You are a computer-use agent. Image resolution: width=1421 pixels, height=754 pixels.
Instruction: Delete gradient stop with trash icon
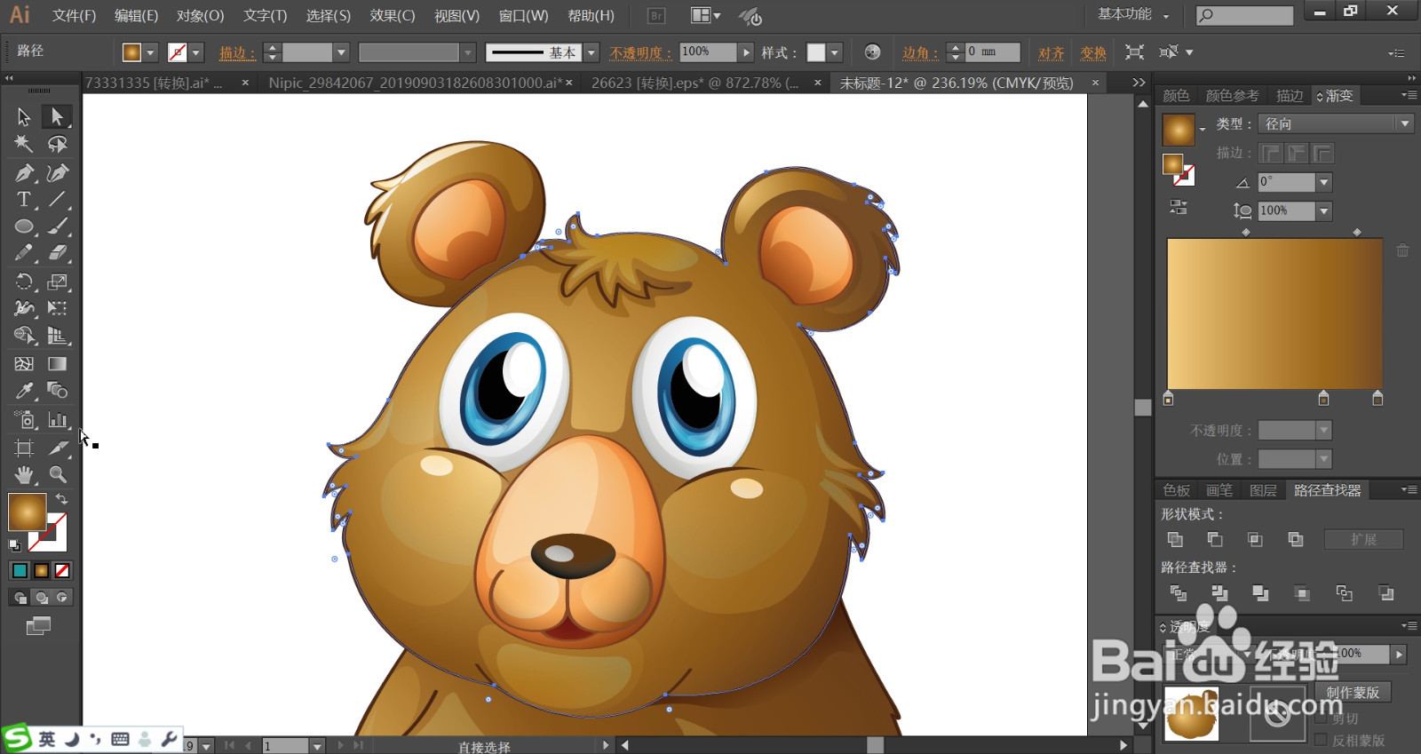click(x=1402, y=250)
